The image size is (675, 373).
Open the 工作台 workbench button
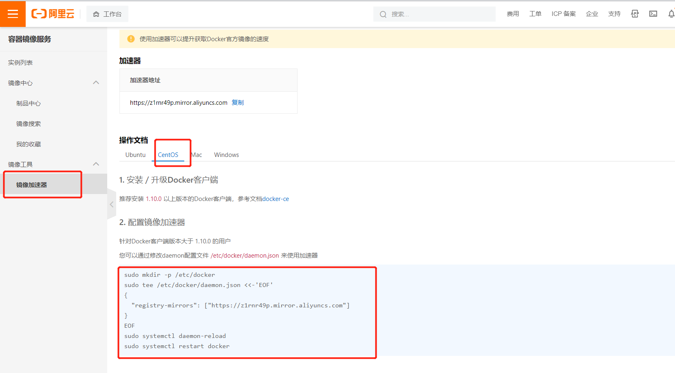(x=107, y=14)
